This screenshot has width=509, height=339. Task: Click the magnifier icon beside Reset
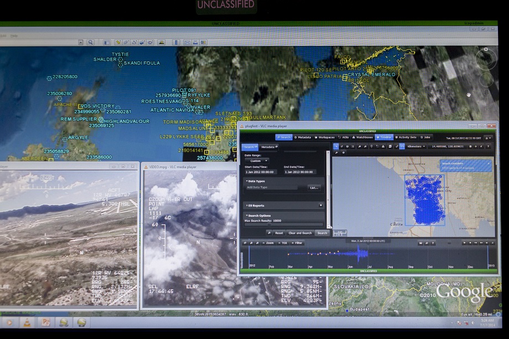coord(269,233)
